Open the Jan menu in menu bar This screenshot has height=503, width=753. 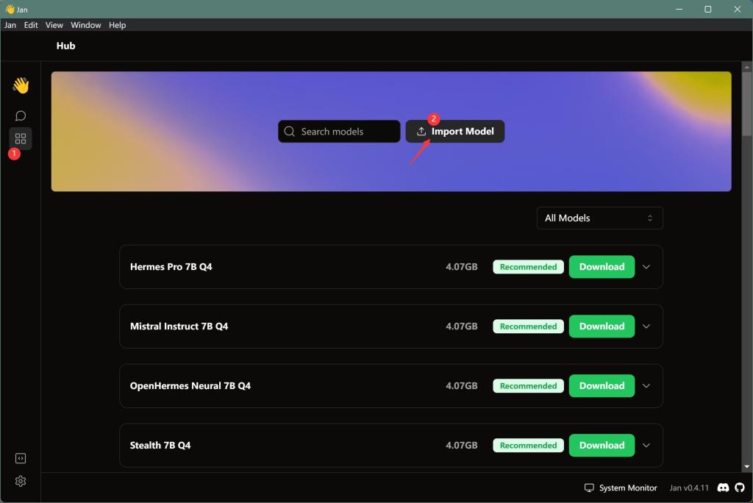click(x=10, y=25)
